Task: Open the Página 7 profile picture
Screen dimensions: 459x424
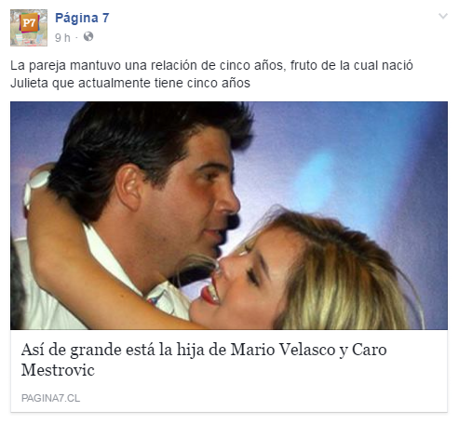Action: [29, 28]
